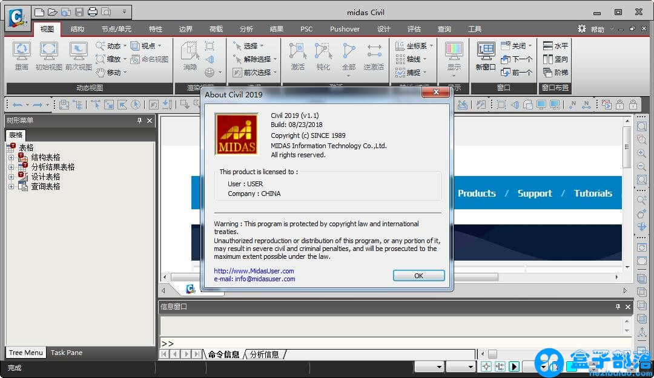Expand the 分析结果表格 tree node
654x378 pixels.
tap(12, 167)
